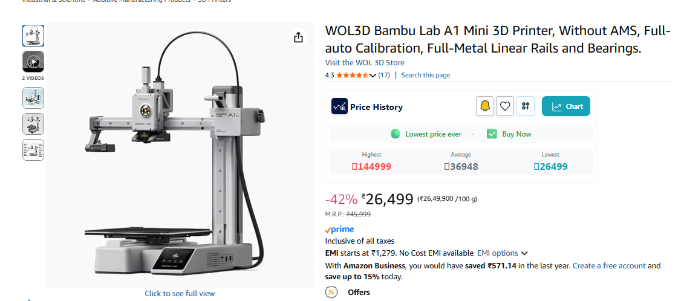Image resolution: width=684 pixels, height=301 pixels.
Task: Expand the star ratings dropdown arrow
Action: (x=373, y=76)
